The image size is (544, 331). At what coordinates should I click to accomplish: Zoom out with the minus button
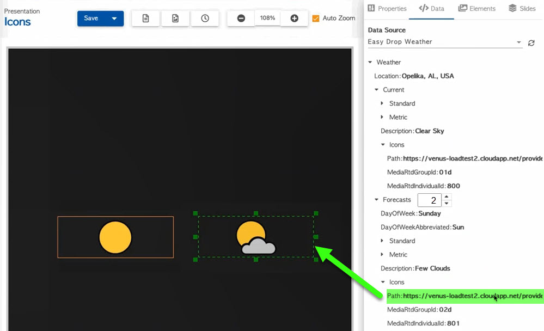(x=241, y=19)
